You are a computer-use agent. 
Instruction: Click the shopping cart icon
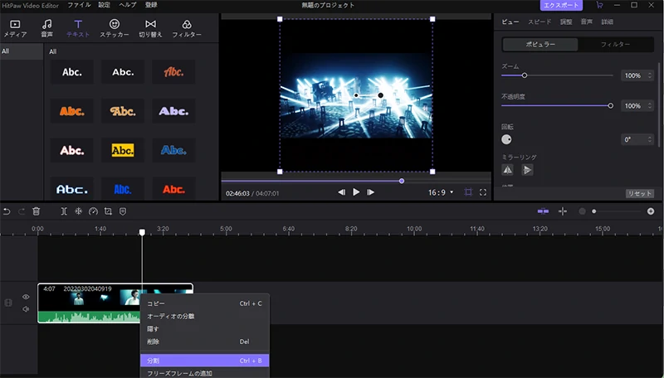tap(599, 5)
